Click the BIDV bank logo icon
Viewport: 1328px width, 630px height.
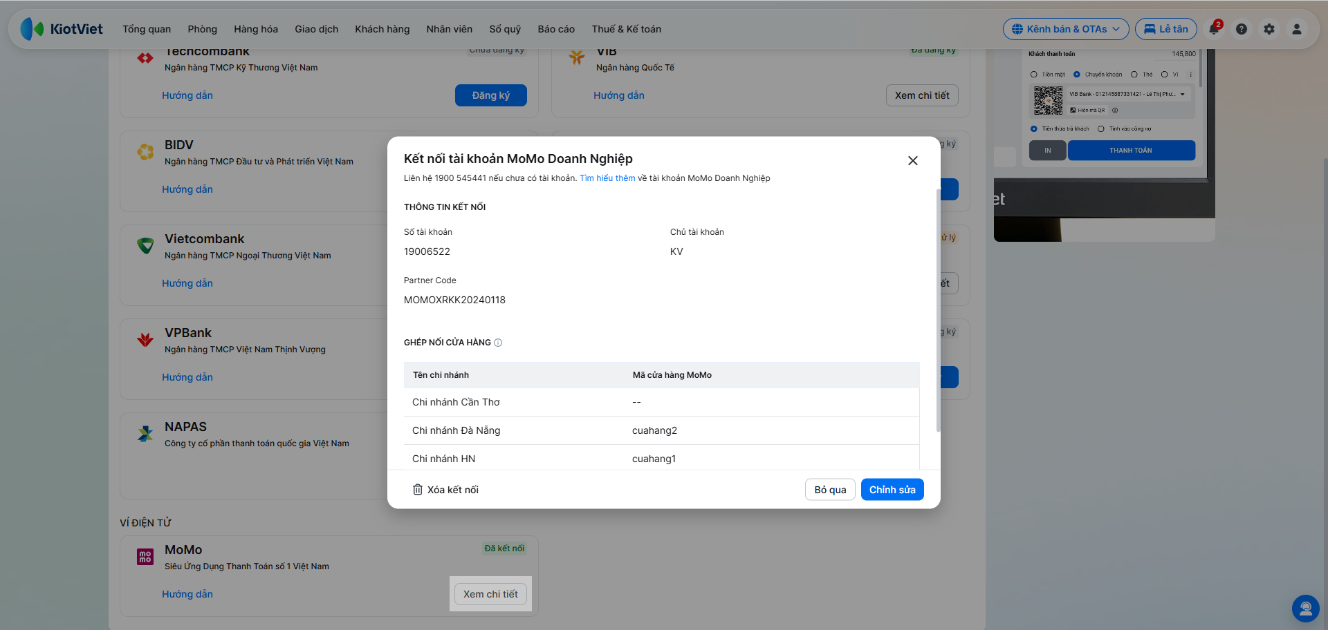145,152
